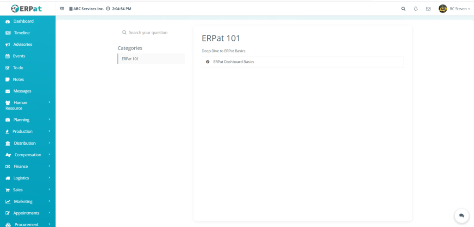Click the Events calendar icon
Image resolution: width=474 pixels, height=227 pixels.
pos(7,56)
